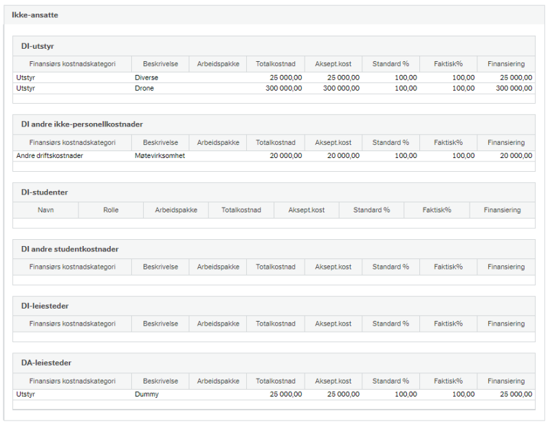Select the DI-utstyr section title

click(38, 46)
